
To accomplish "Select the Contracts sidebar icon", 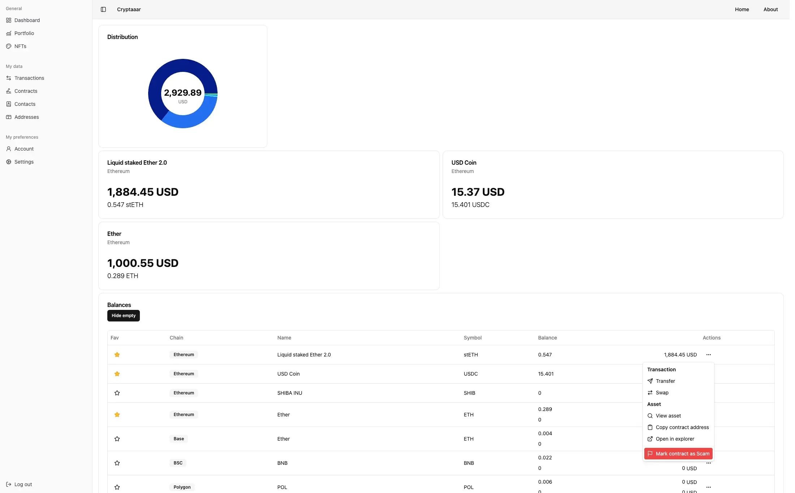I will coord(9,91).
